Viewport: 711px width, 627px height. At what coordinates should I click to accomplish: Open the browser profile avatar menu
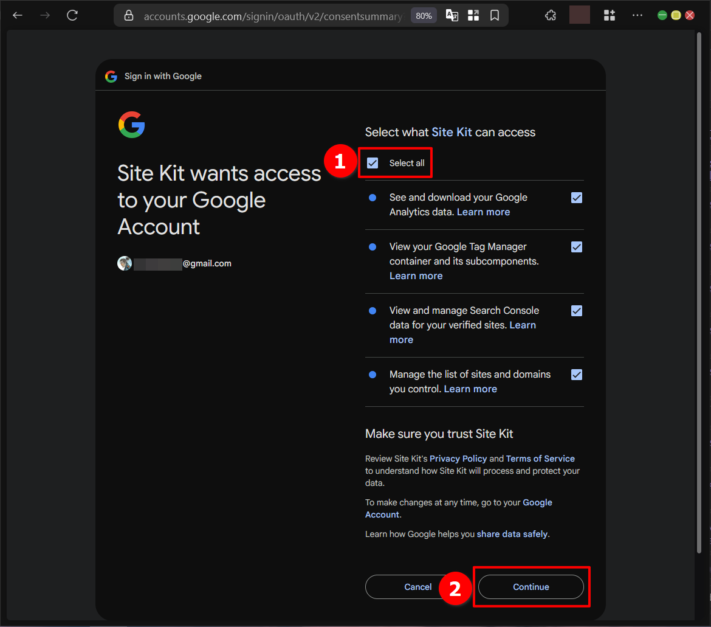pyautogui.click(x=579, y=15)
